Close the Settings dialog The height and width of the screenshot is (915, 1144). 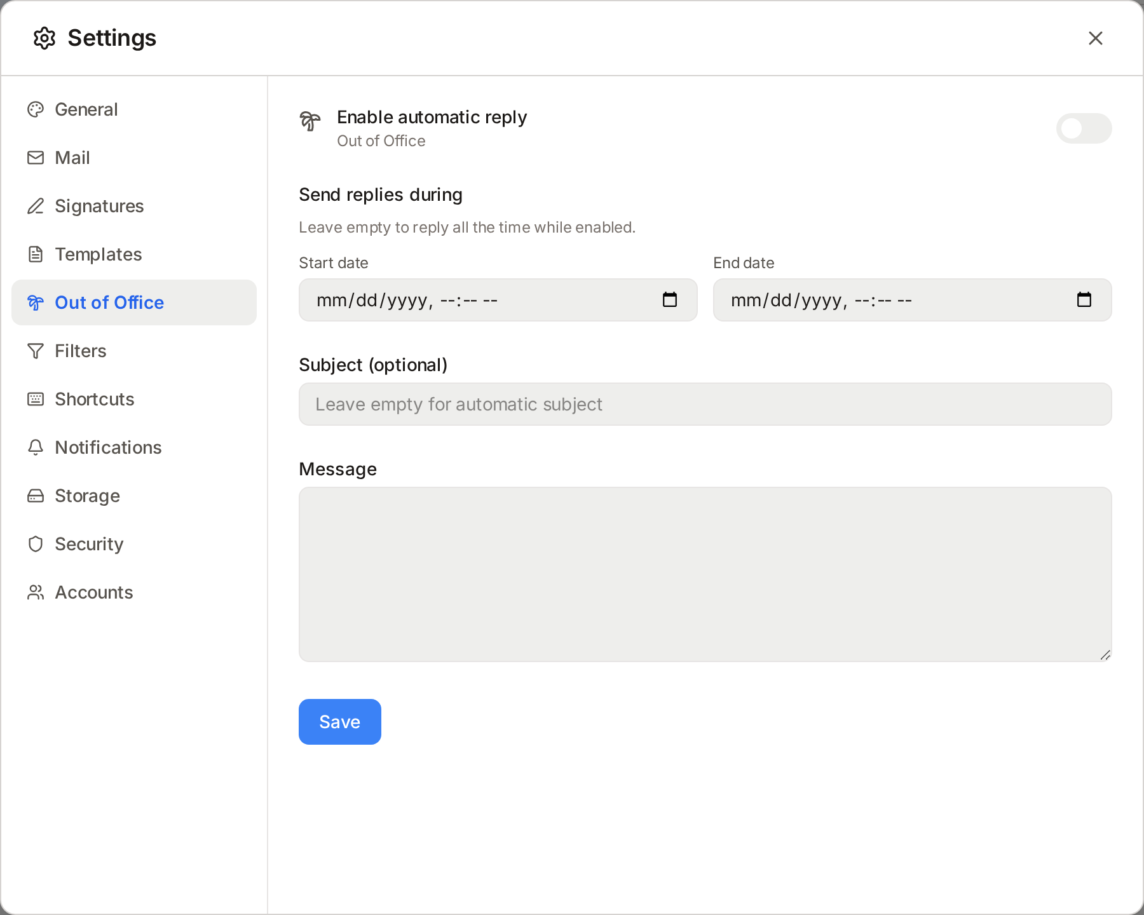point(1095,38)
